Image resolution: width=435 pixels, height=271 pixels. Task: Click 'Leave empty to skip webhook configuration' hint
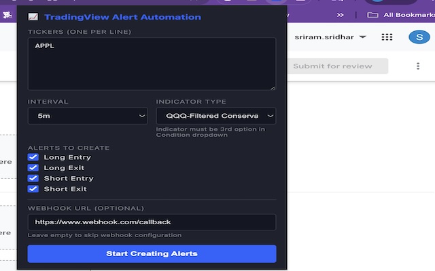tap(105, 235)
